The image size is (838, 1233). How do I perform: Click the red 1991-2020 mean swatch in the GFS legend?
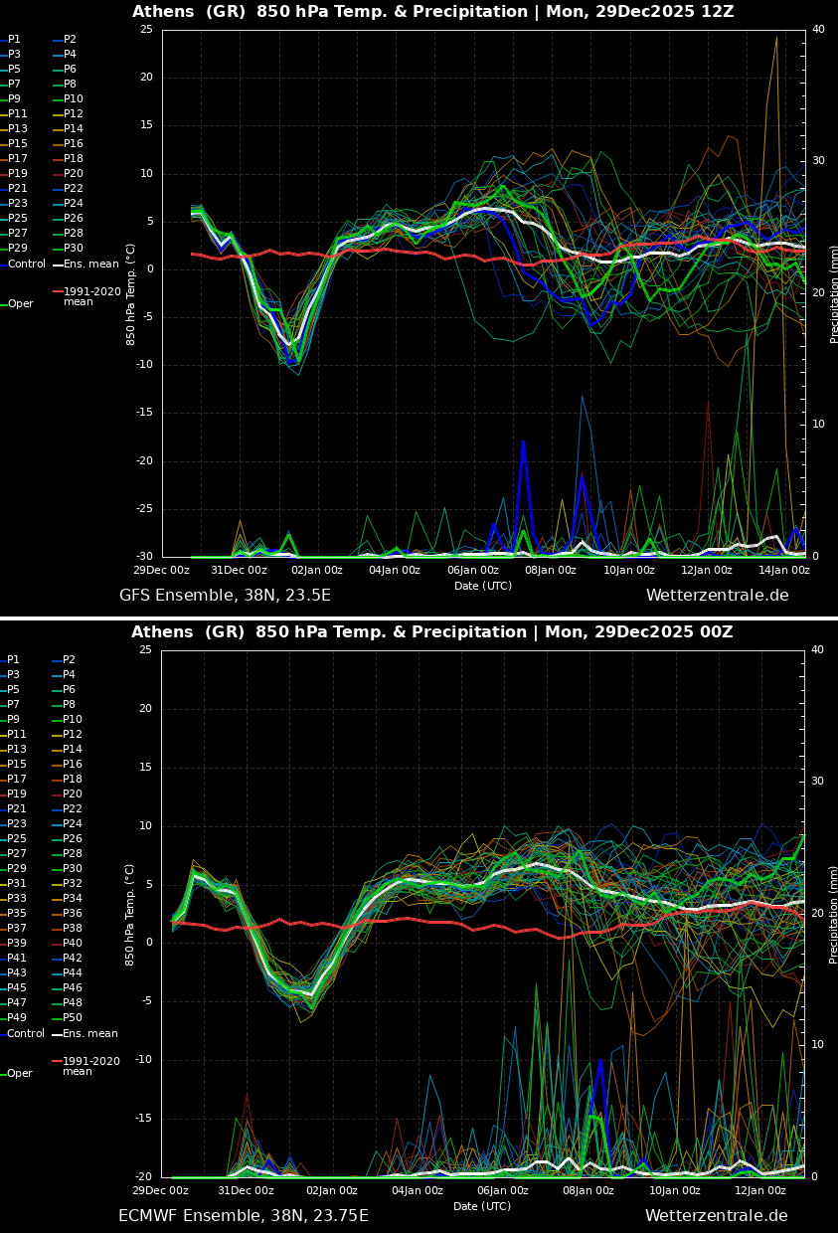[58, 292]
